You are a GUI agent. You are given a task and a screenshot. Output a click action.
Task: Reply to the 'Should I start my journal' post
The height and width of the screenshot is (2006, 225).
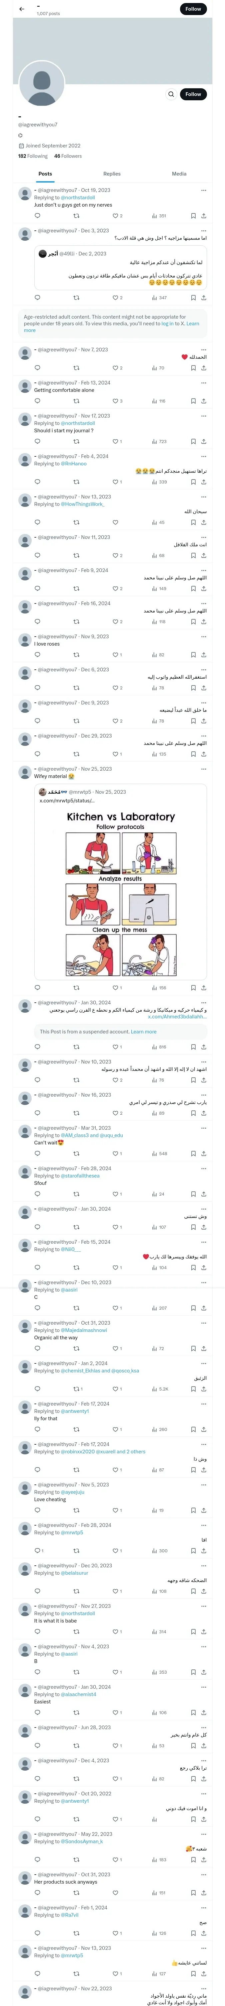pyautogui.click(x=37, y=442)
